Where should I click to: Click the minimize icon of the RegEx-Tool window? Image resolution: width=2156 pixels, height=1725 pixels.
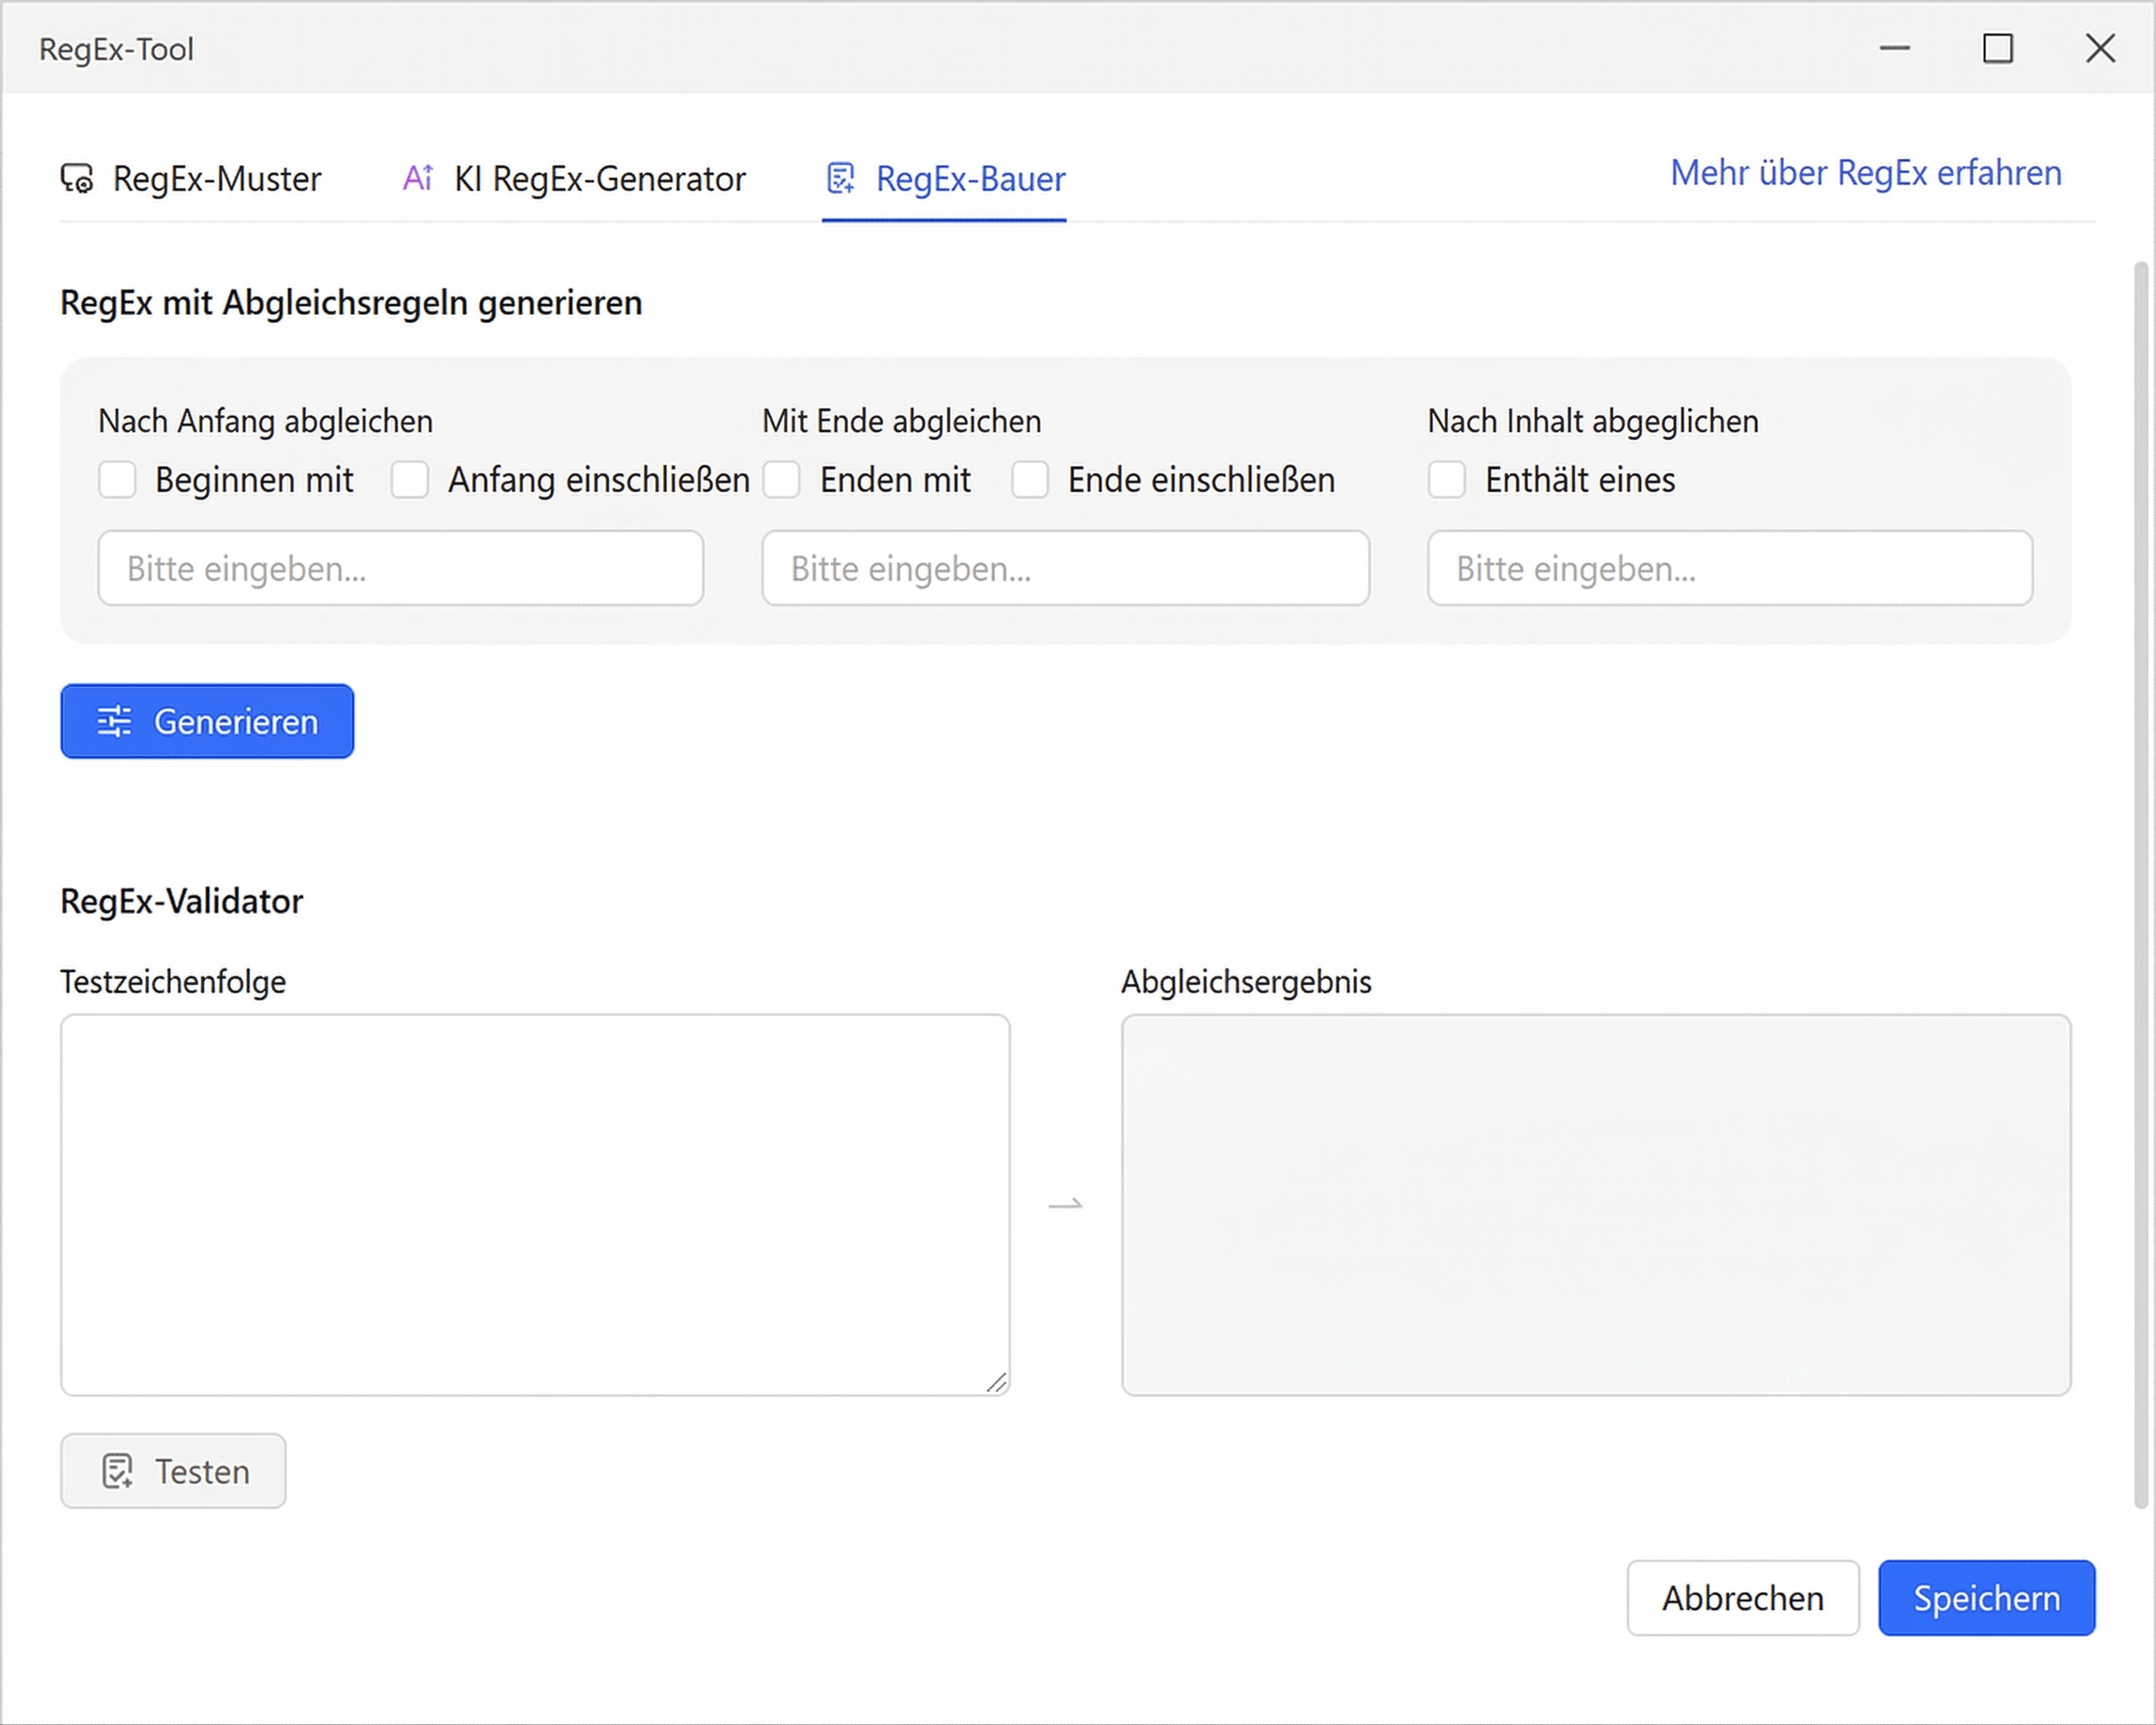1893,48
